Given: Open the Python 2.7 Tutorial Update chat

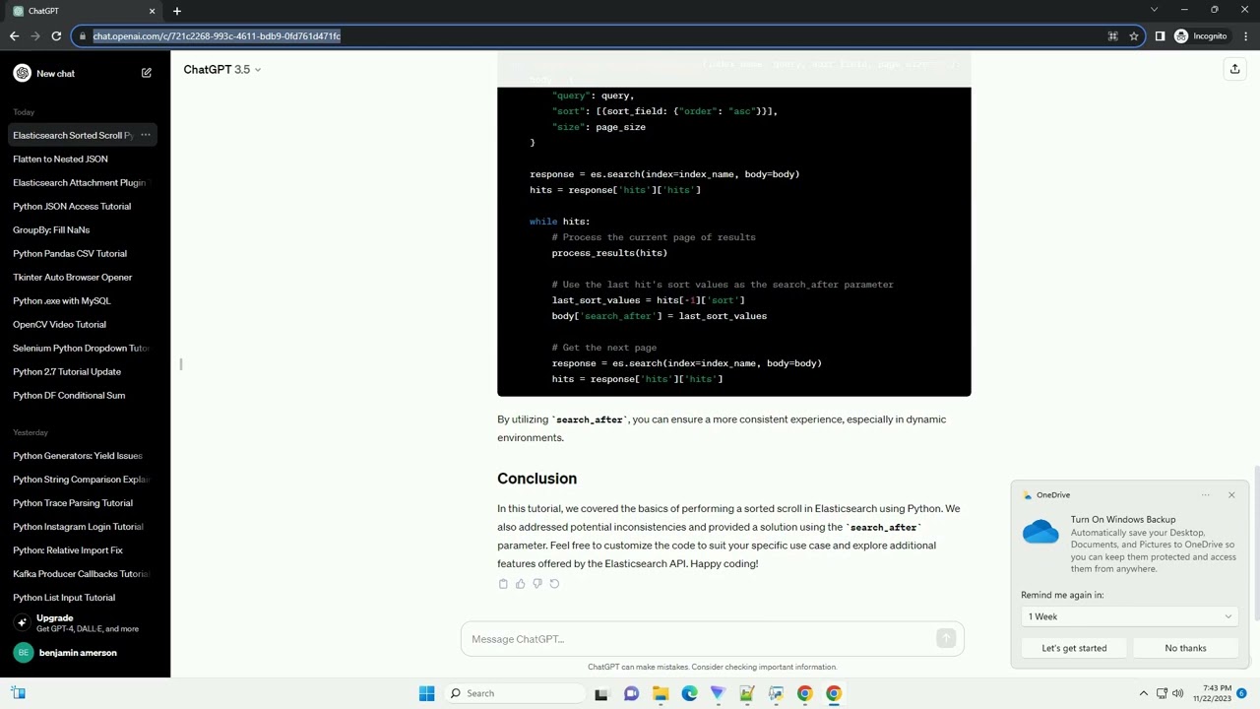Looking at the screenshot, I should tap(83, 371).
